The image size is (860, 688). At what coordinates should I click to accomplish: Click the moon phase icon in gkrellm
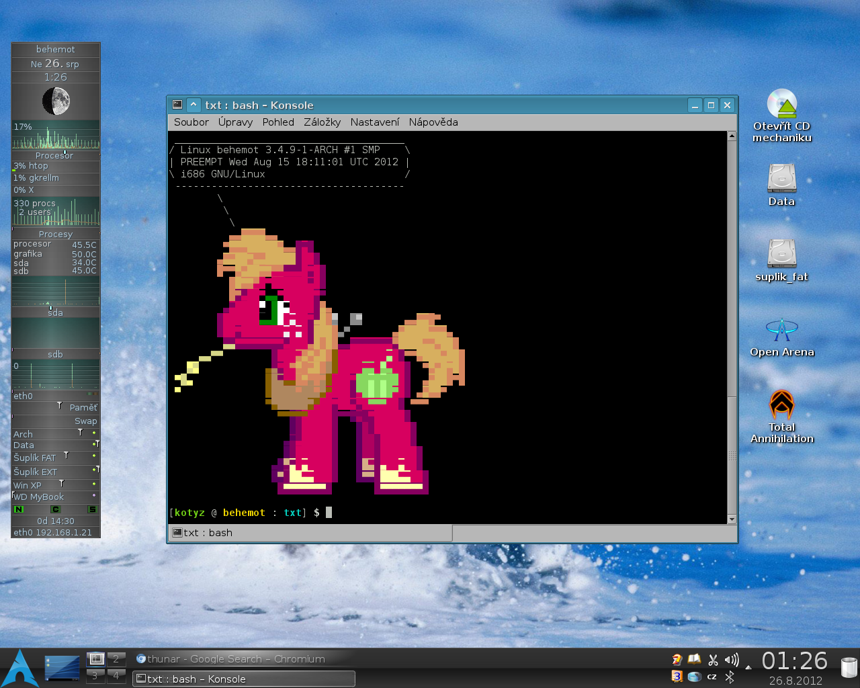56,101
